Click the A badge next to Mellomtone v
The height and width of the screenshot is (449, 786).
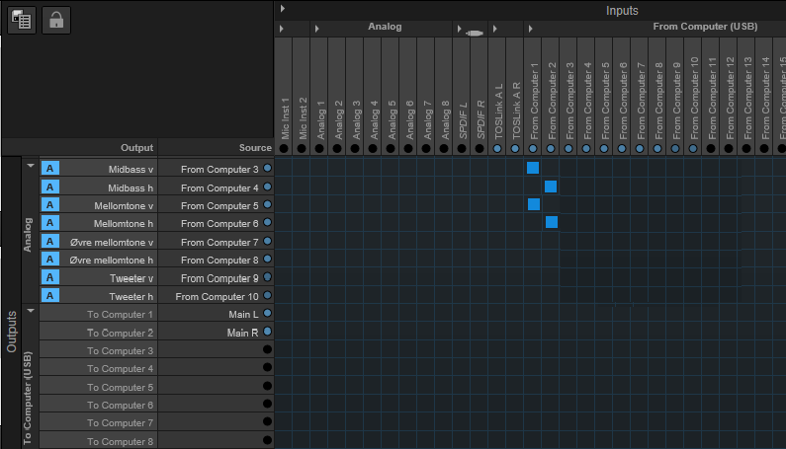pos(50,205)
